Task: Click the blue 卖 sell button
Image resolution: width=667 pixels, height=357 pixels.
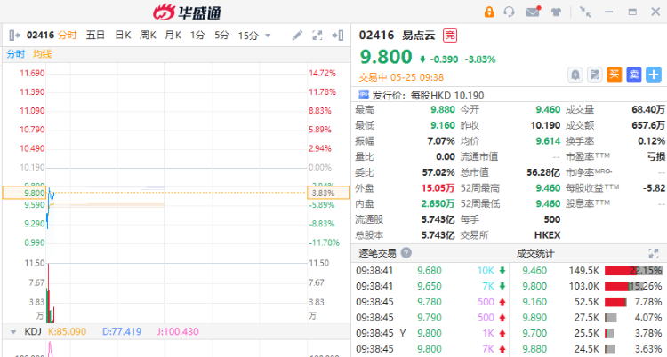Action: pyautogui.click(x=634, y=75)
